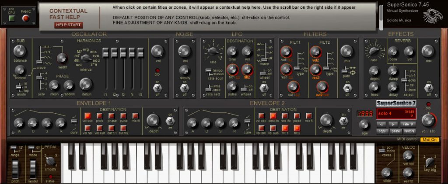Open the File dropdown menu
This screenshot has width=448, height=184.
(x=409, y=124)
